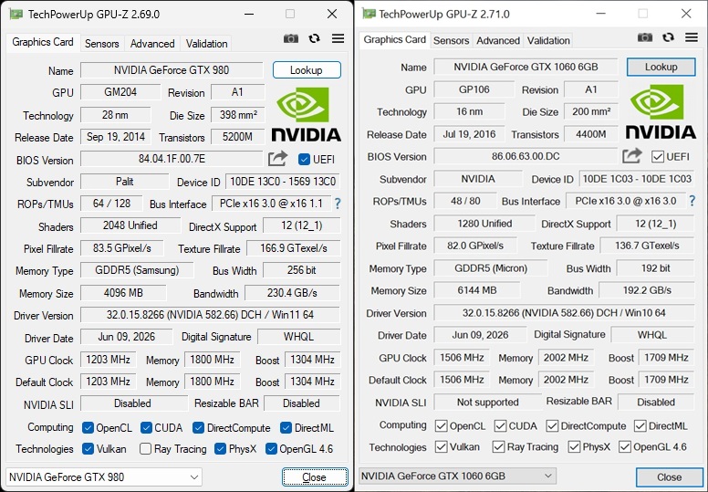
Task: Open the NVIDIA GeForce GTX 980 GPU selector dropdown
Action: (x=103, y=477)
